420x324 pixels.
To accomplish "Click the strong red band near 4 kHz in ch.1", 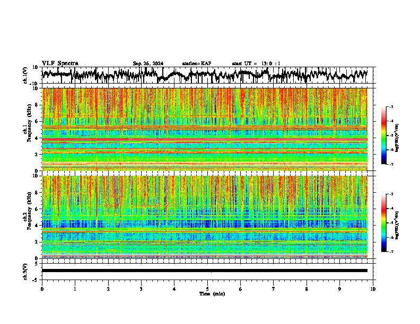I will coord(204,140).
